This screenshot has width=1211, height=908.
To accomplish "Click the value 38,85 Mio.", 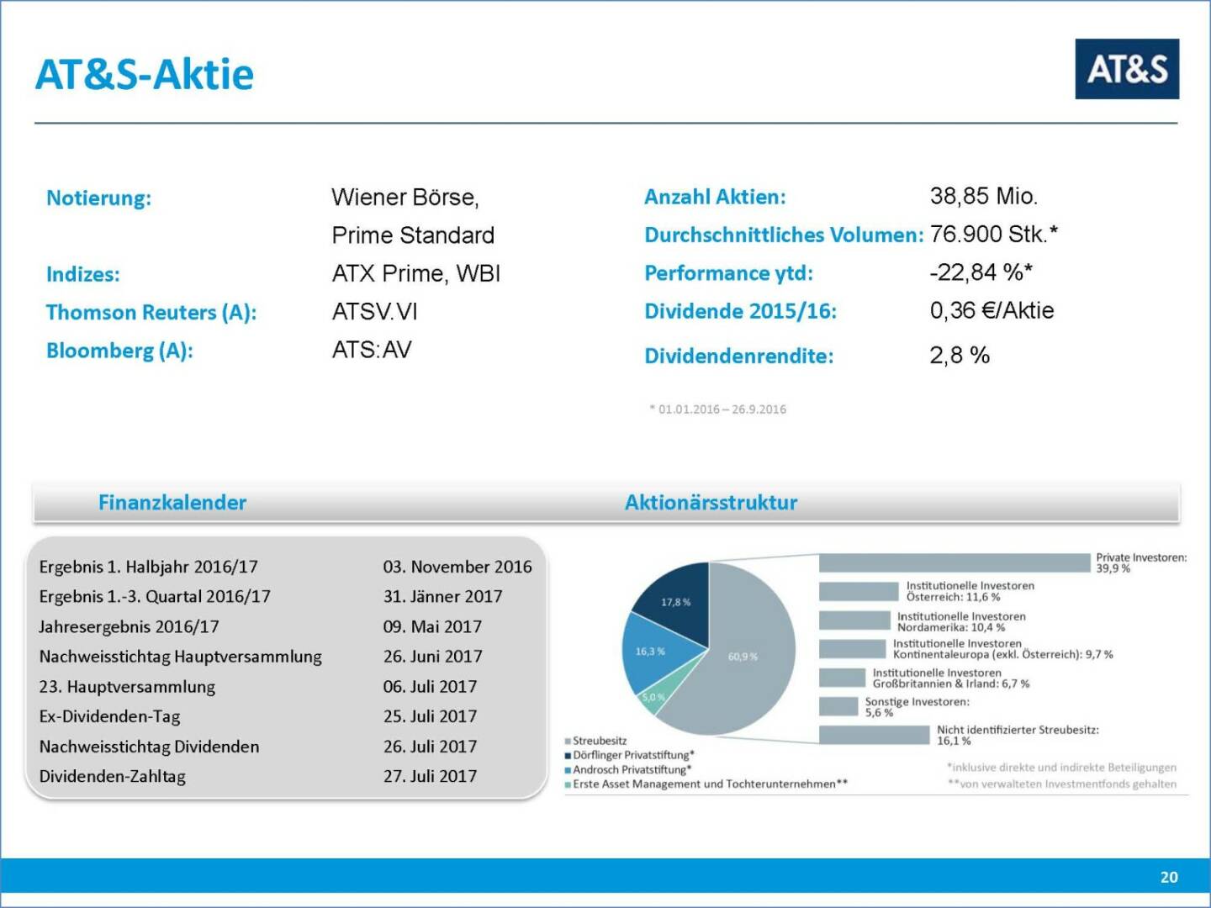I will pyautogui.click(x=984, y=197).
